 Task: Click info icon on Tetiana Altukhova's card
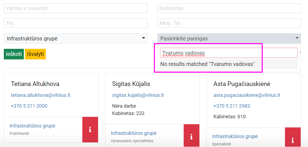[x=90, y=130]
